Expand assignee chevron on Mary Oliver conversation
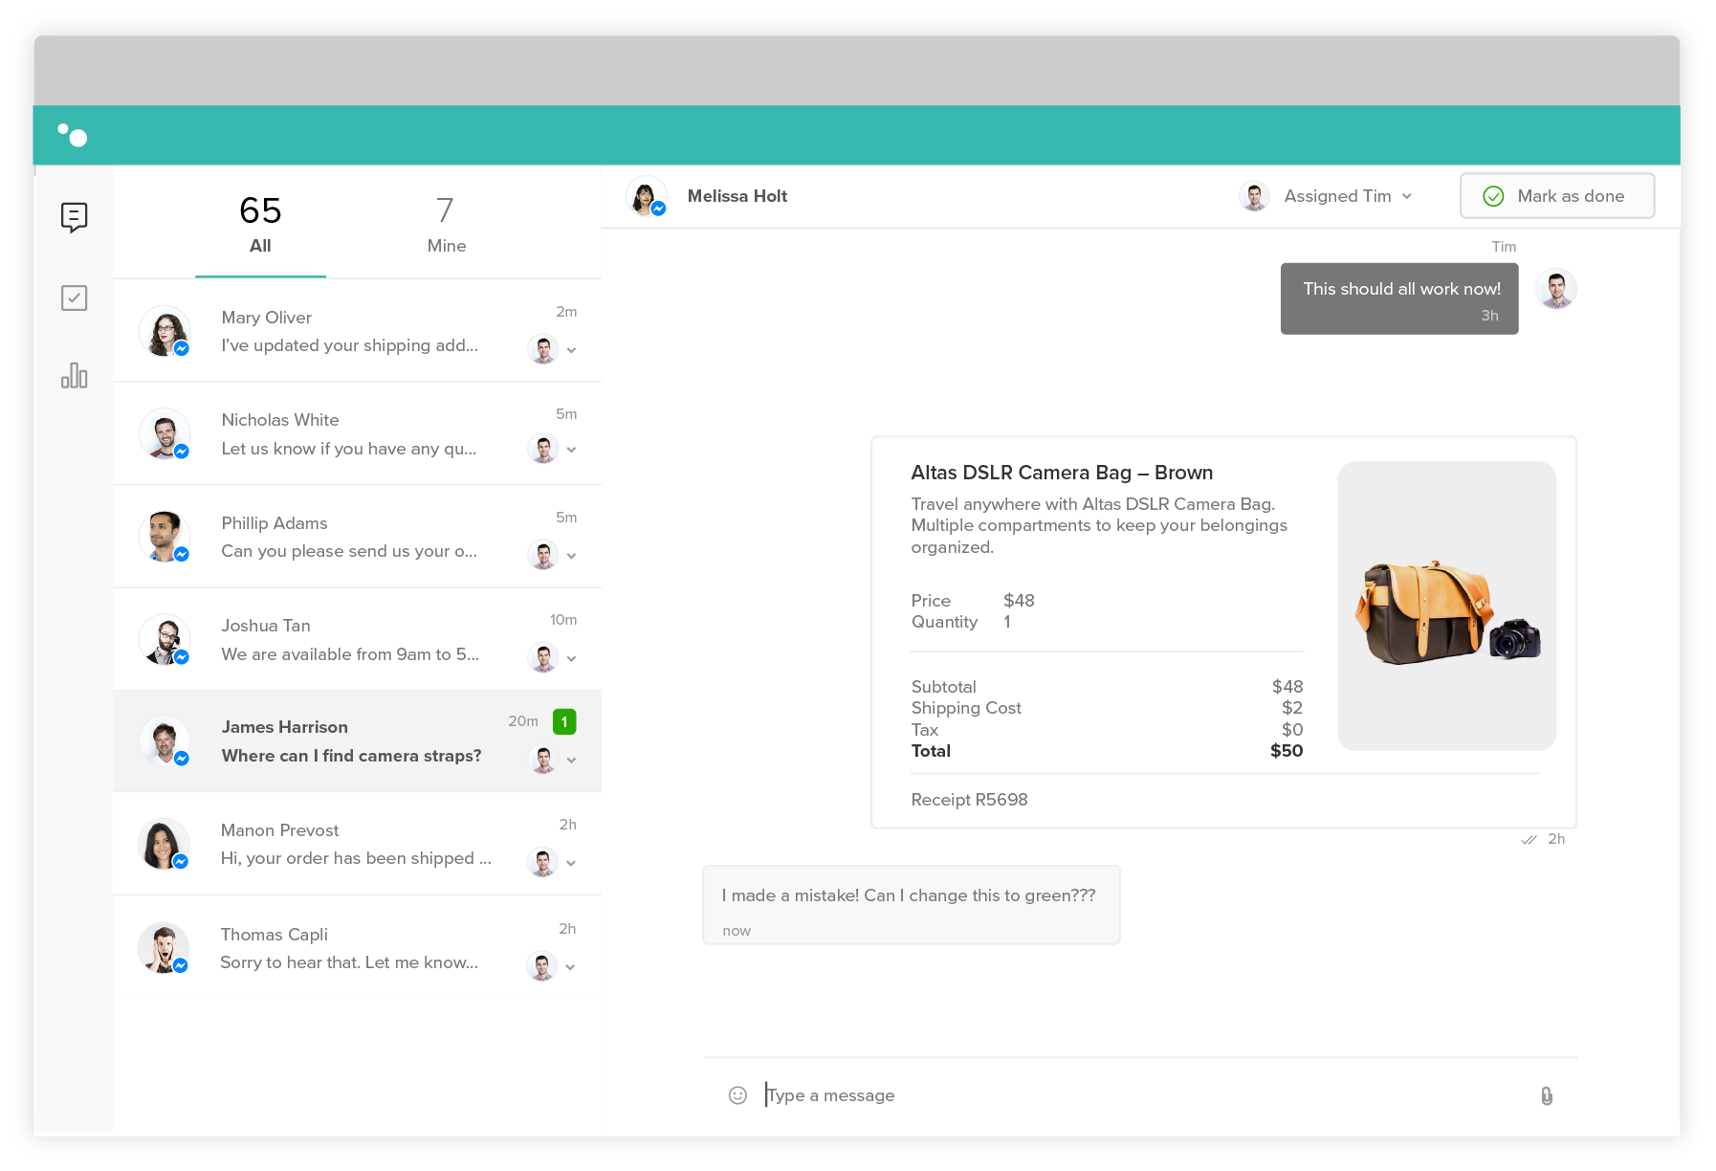 tap(571, 350)
